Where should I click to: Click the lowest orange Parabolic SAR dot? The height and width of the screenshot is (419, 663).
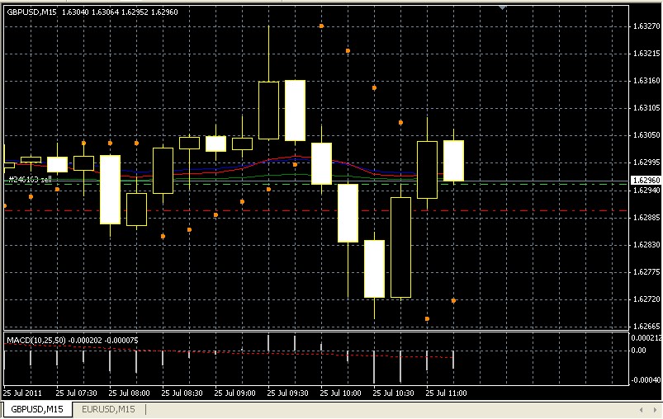tap(427, 318)
